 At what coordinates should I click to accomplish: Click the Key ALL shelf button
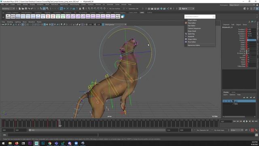click(x=53, y=16)
